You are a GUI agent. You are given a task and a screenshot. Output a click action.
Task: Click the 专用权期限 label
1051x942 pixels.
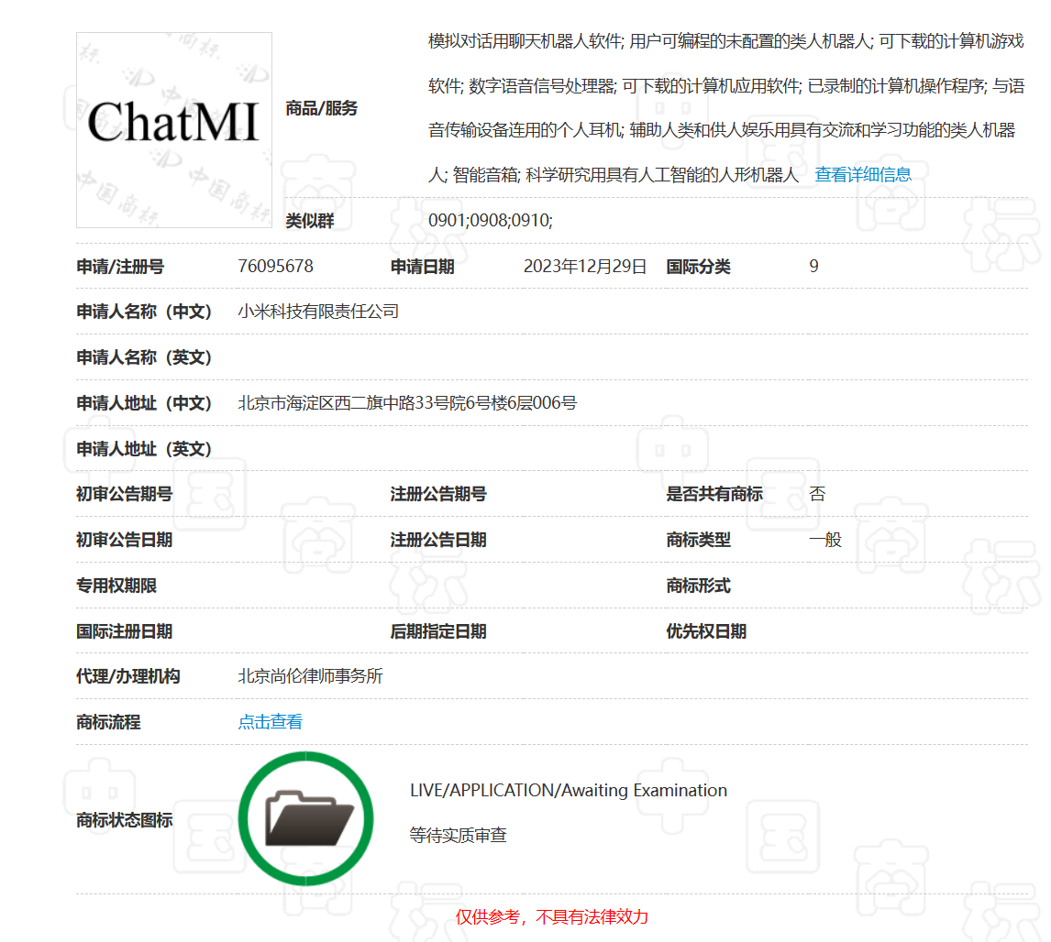[x=116, y=586]
